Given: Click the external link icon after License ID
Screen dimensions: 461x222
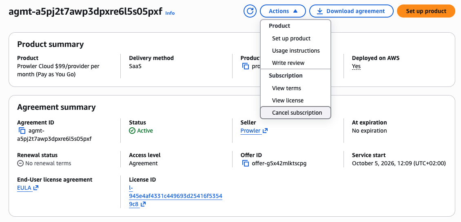Looking at the screenshot, I should [x=143, y=204].
